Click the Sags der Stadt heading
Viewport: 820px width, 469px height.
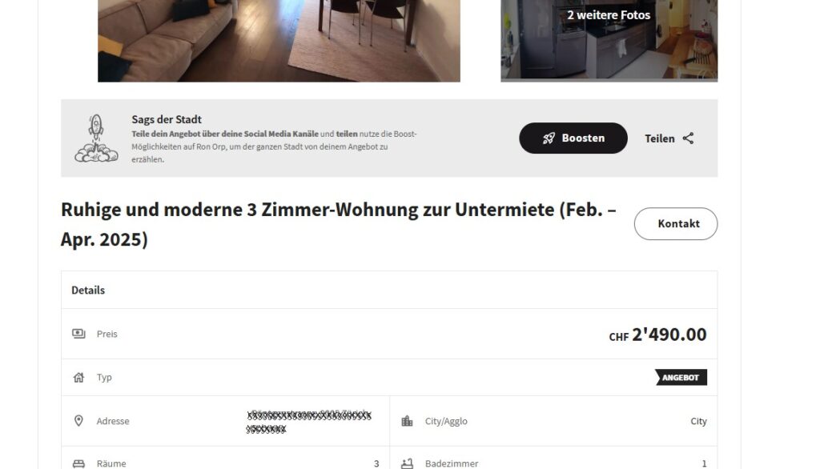coord(167,120)
